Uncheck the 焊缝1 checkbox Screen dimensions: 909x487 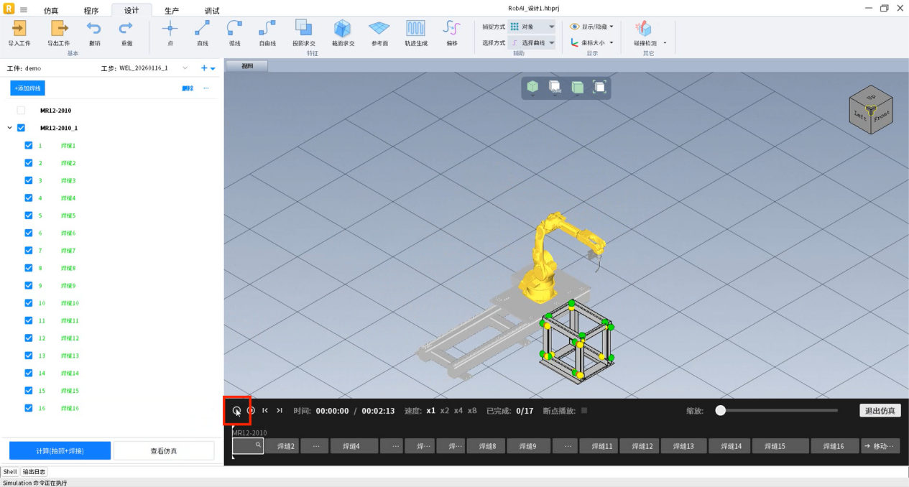coord(29,145)
